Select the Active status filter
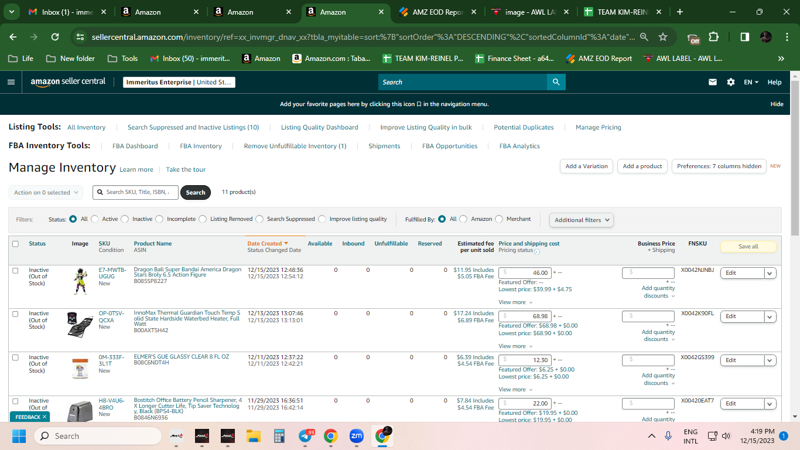The height and width of the screenshot is (450, 800). click(x=95, y=219)
